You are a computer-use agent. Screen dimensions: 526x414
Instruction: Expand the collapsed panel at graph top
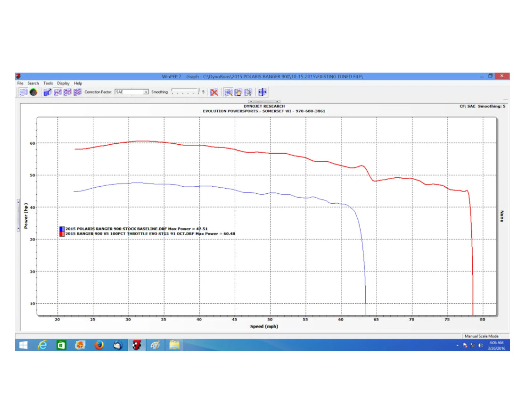tap(264, 101)
